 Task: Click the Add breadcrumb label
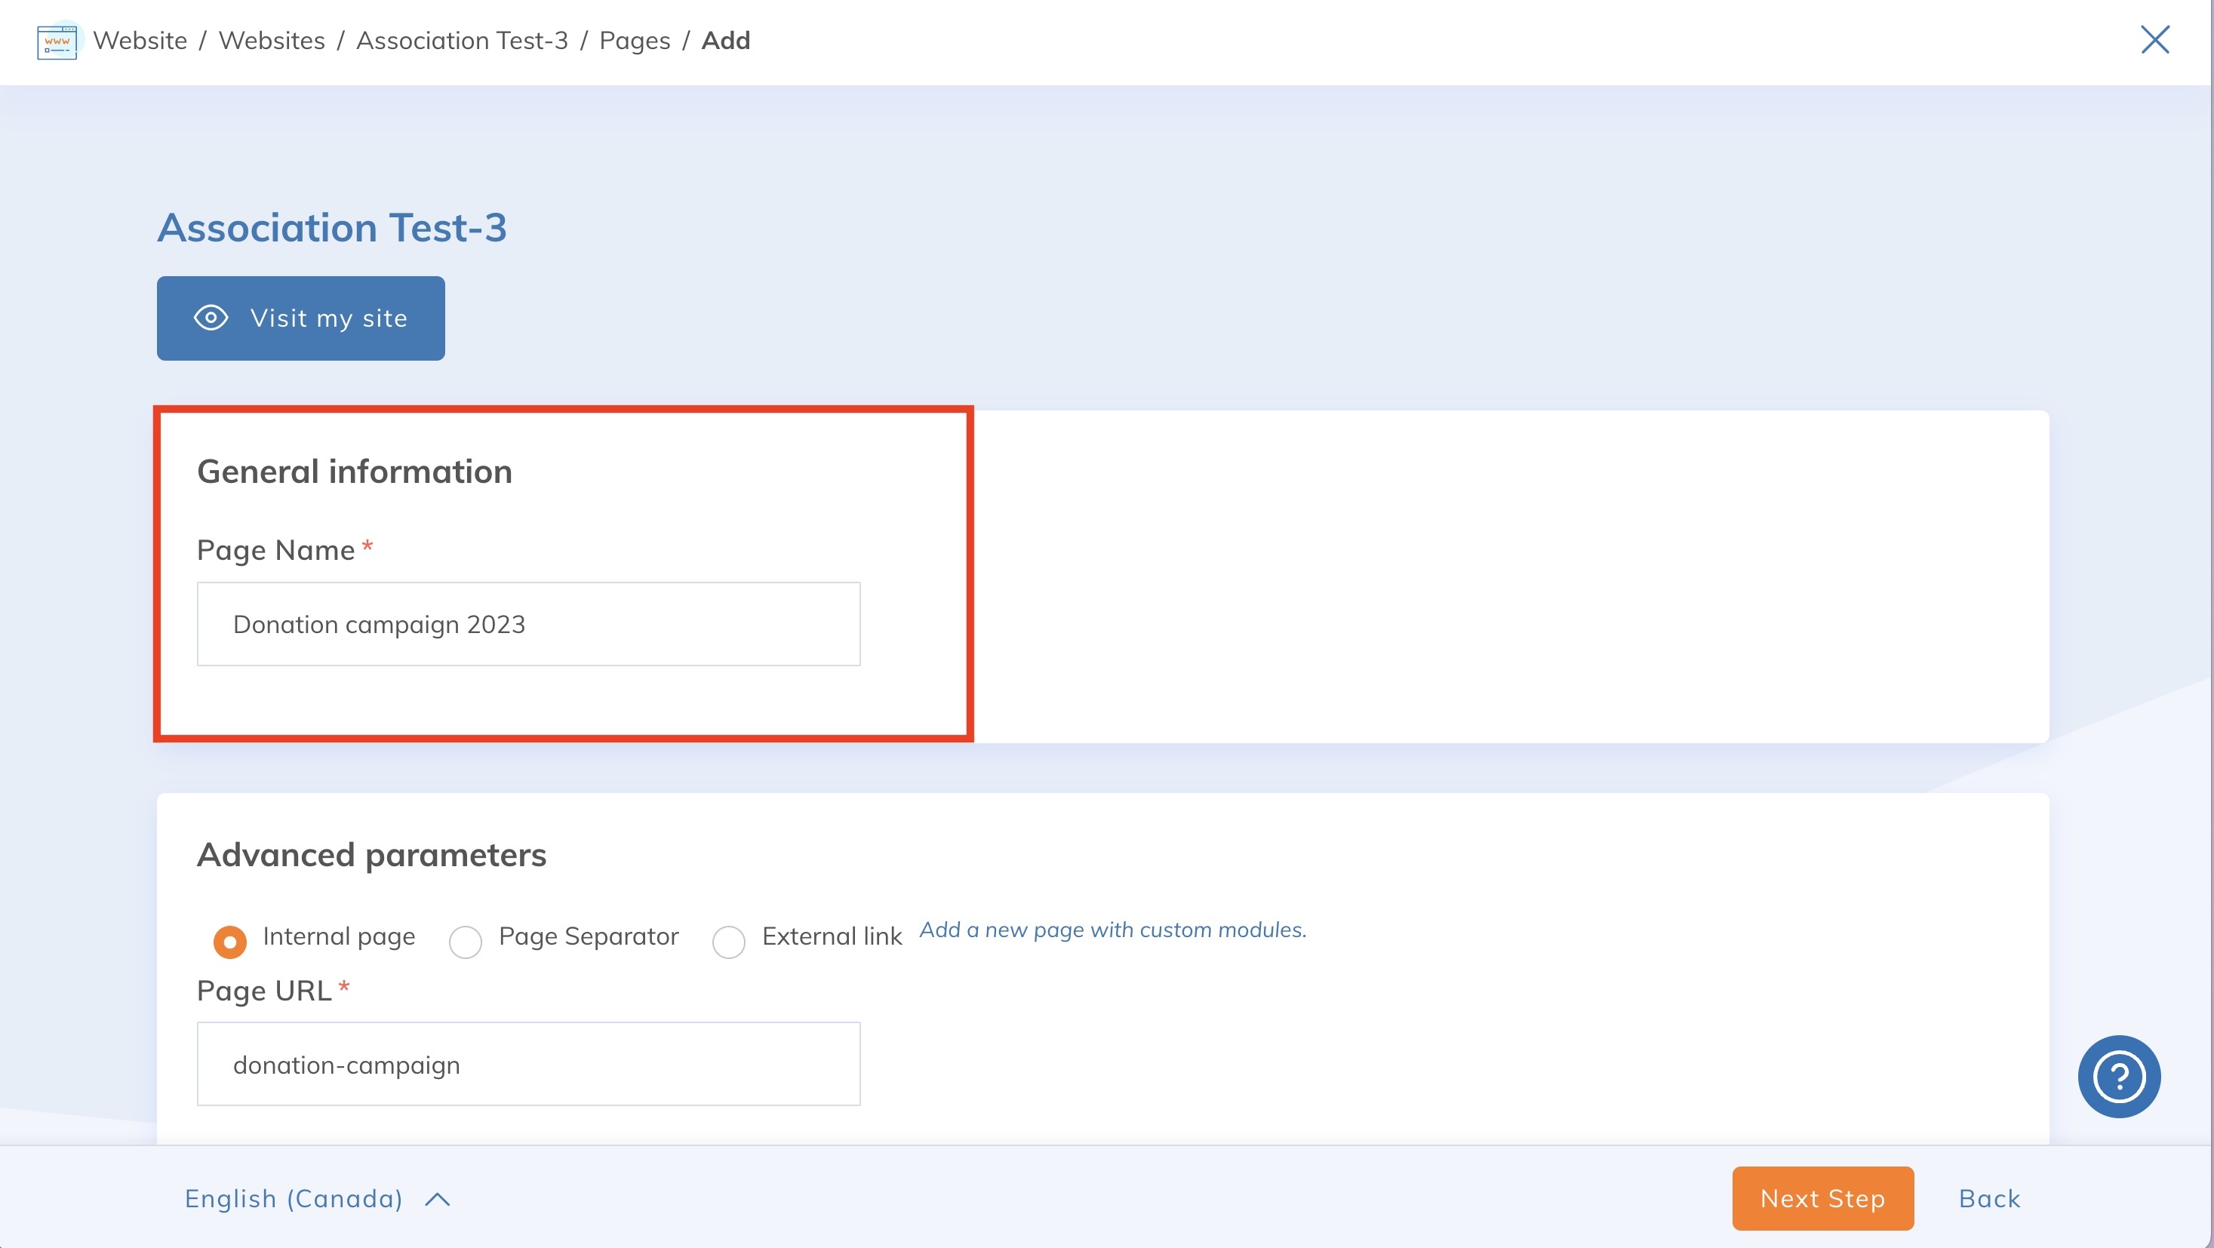tap(725, 41)
